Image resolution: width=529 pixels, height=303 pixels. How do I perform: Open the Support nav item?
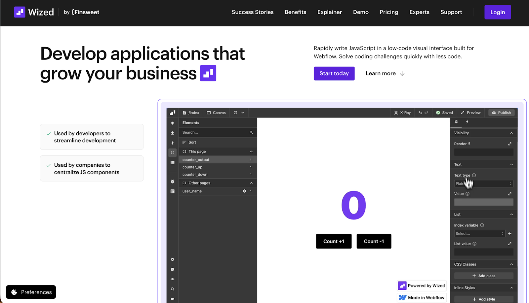(451, 12)
